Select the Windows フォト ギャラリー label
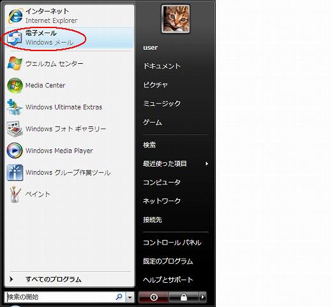The image size is (332, 307). [66, 129]
